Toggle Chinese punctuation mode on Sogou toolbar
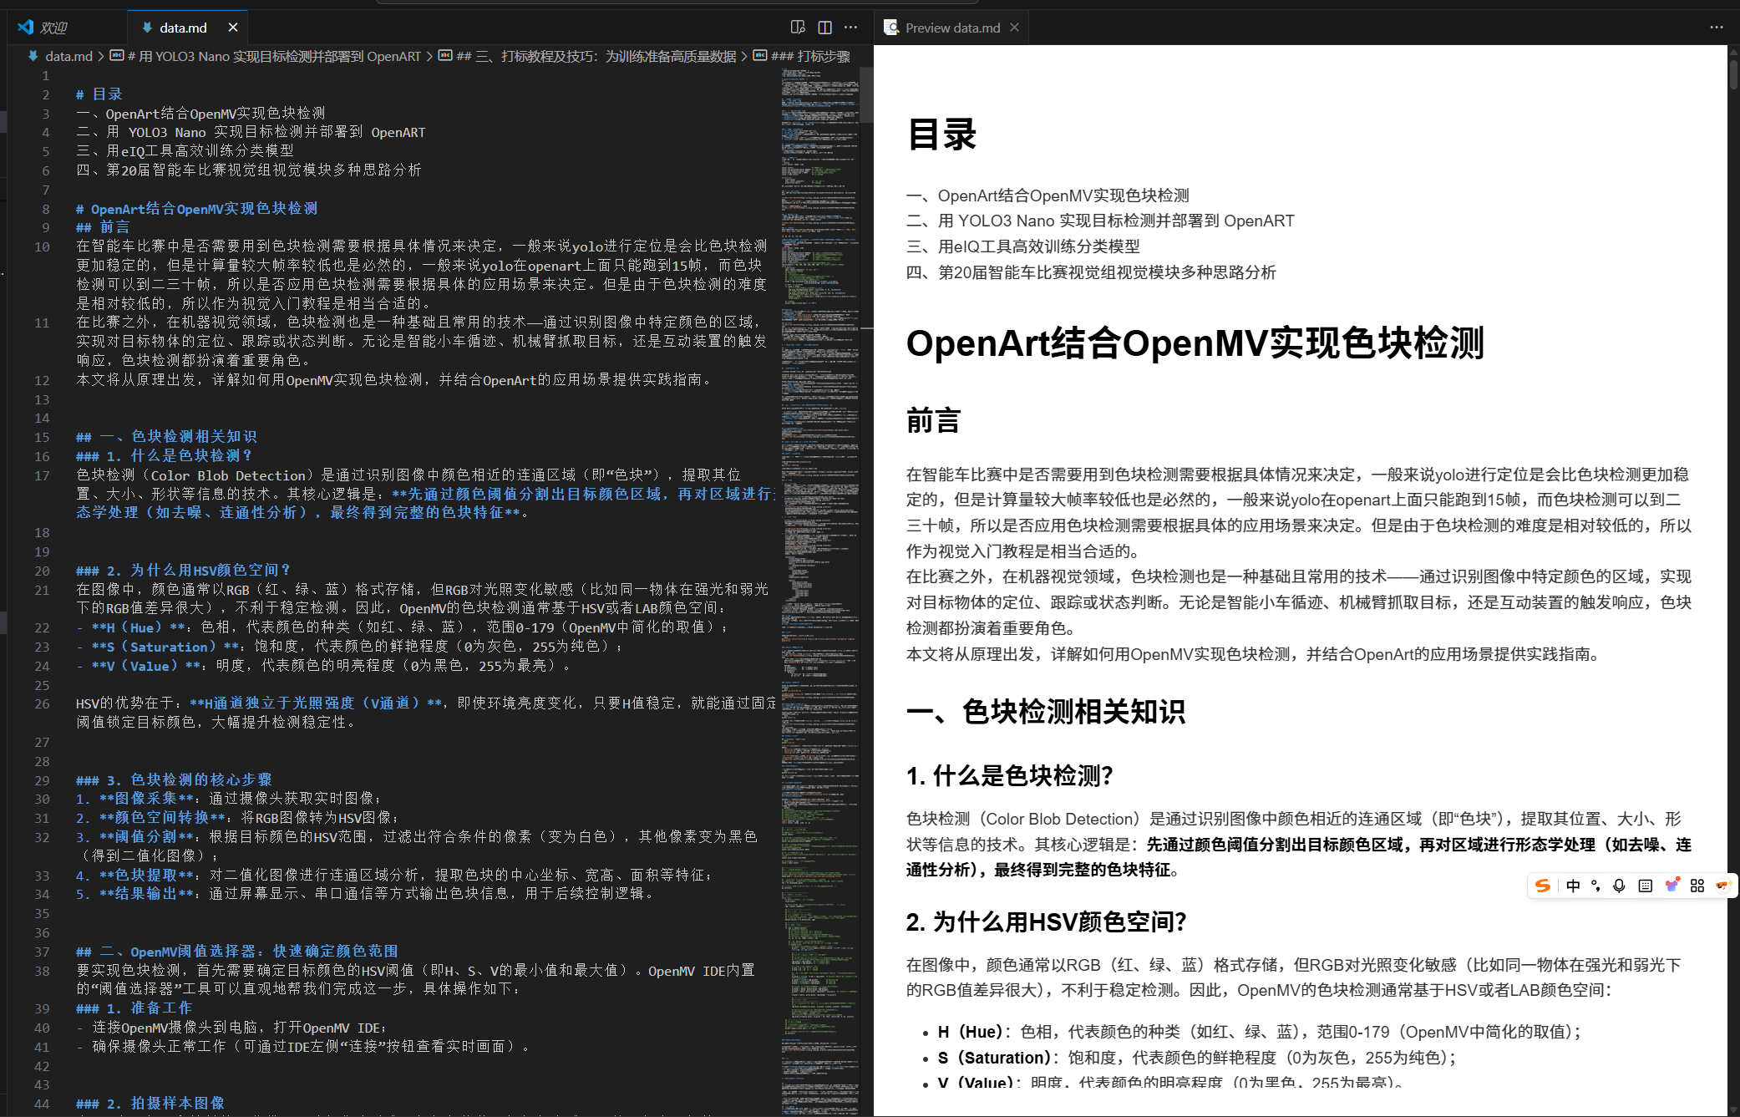This screenshot has width=1740, height=1117. click(1595, 886)
